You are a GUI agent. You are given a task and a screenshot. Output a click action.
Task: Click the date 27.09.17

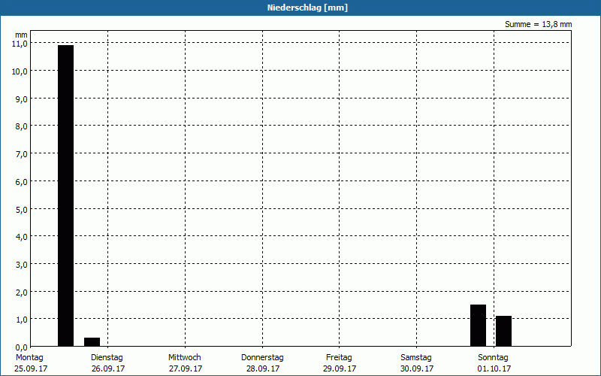(x=186, y=368)
